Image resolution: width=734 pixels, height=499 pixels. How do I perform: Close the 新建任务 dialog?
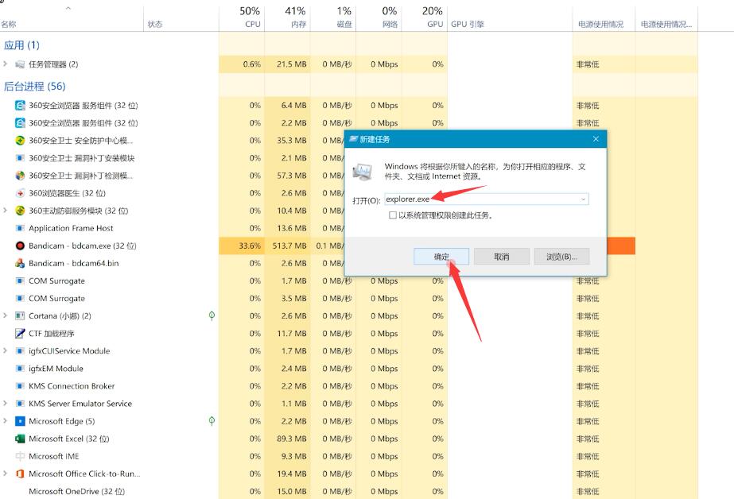(x=596, y=139)
